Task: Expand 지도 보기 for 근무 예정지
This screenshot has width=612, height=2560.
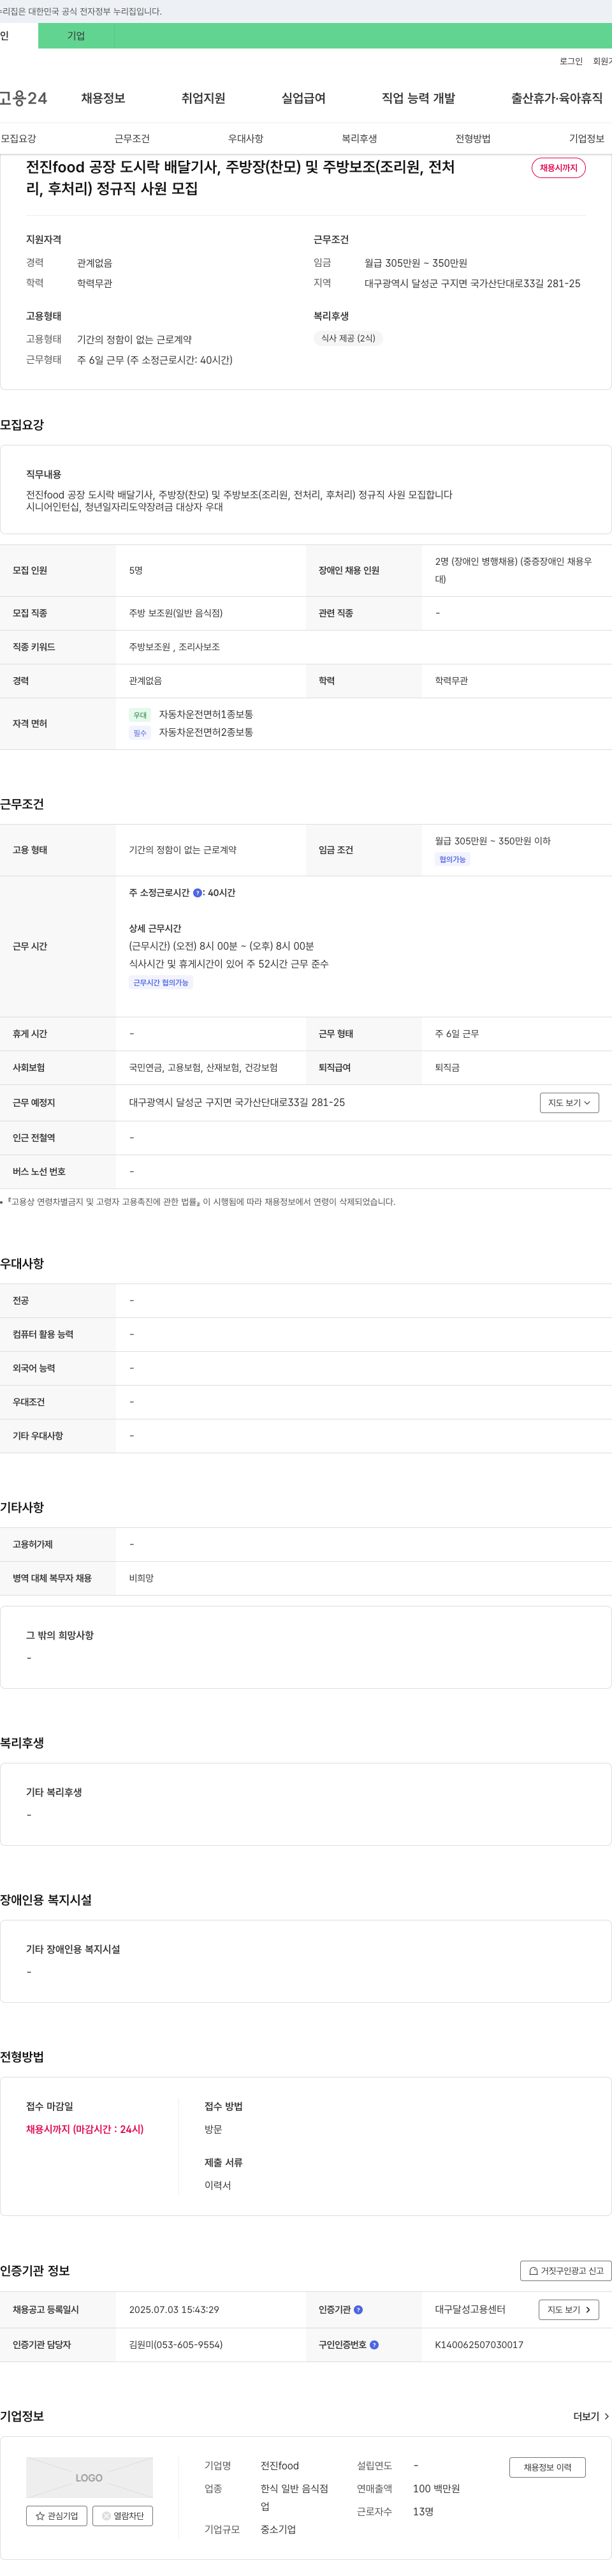Action: (x=569, y=1103)
